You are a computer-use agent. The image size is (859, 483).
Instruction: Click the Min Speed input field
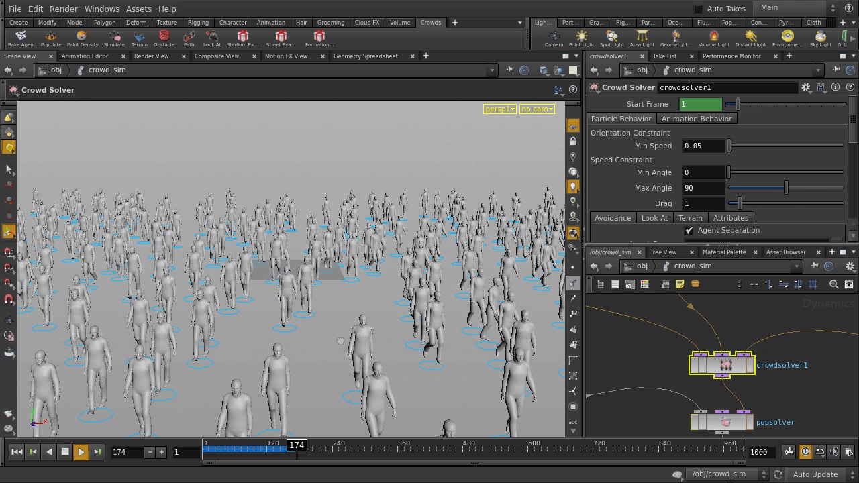click(x=703, y=146)
